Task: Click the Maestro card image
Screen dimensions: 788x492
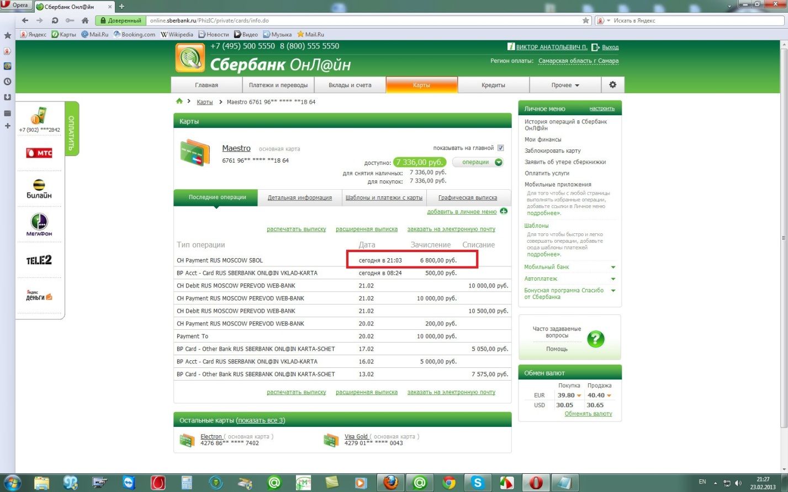Action: click(195, 154)
